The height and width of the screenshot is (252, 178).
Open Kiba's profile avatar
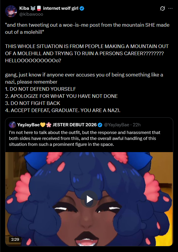point(11,11)
